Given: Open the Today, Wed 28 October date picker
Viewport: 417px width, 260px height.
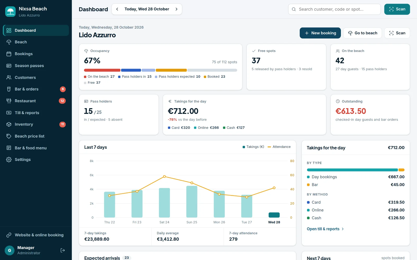Looking at the screenshot, I should [147, 9].
